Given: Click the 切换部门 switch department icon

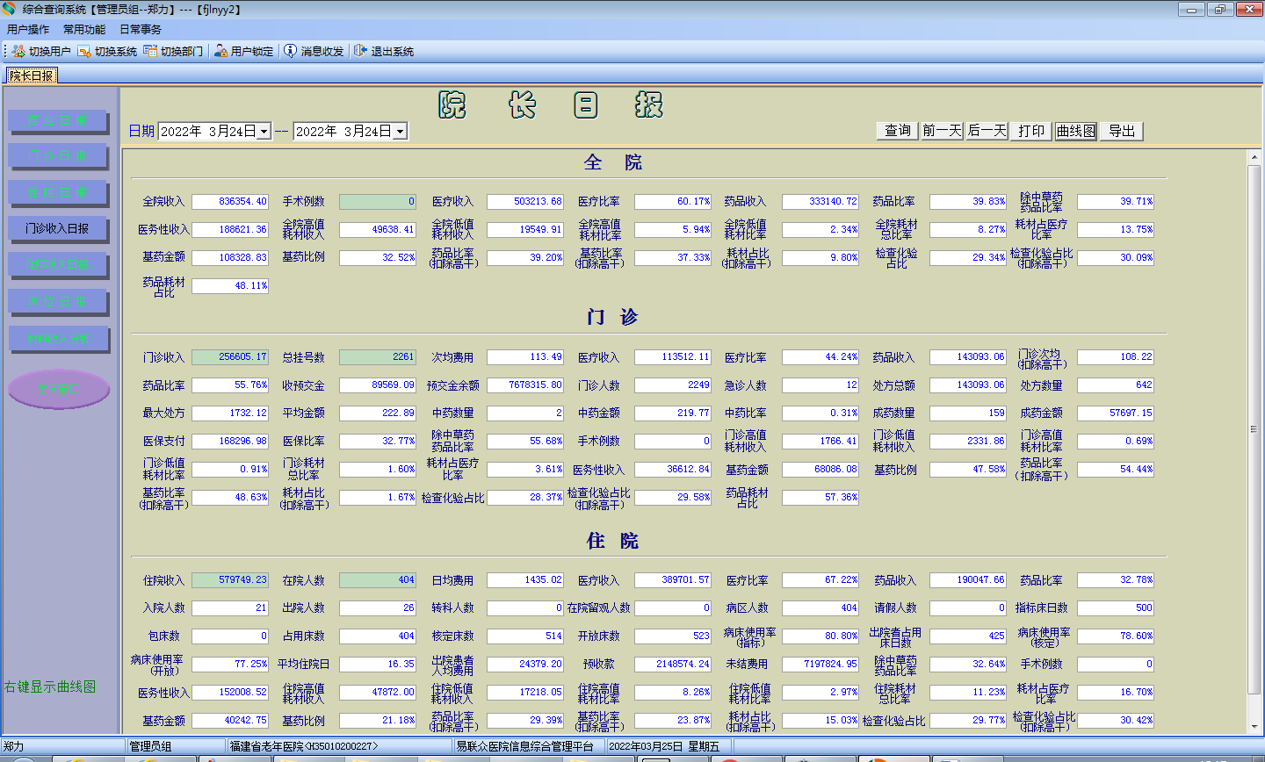Looking at the screenshot, I should pos(150,52).
